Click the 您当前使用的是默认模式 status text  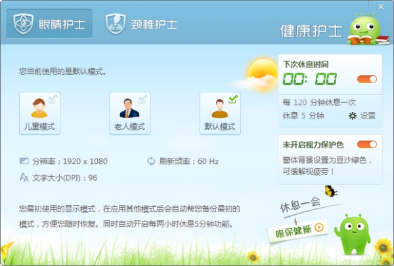(x=63, y=71)
